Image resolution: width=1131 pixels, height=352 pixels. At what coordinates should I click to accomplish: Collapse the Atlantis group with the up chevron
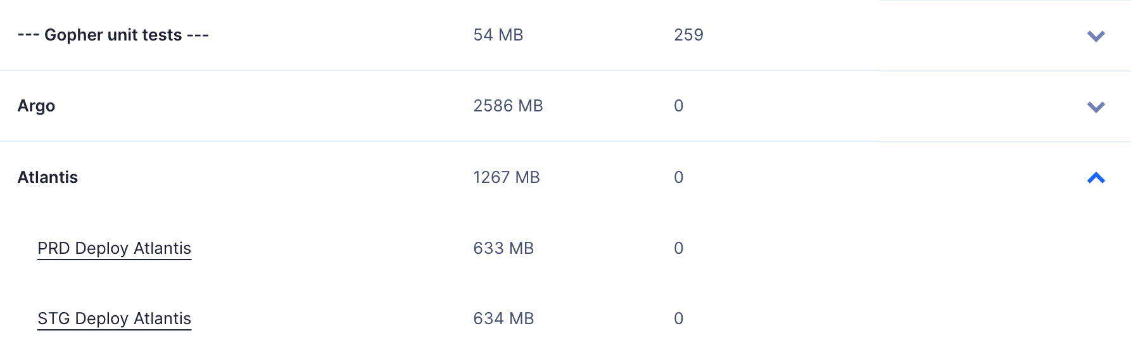tap(1096, 178)
